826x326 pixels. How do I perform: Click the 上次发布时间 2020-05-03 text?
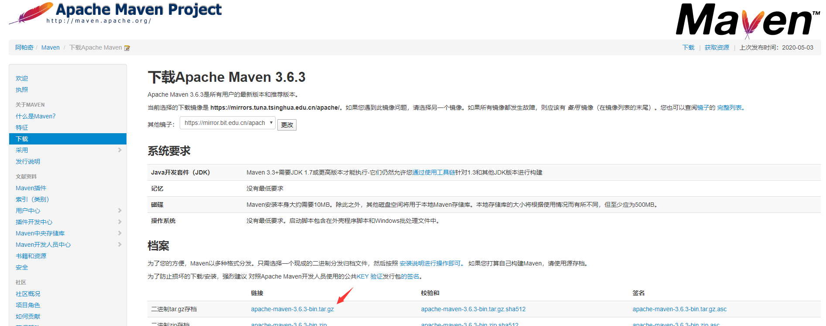click(776, 47)
